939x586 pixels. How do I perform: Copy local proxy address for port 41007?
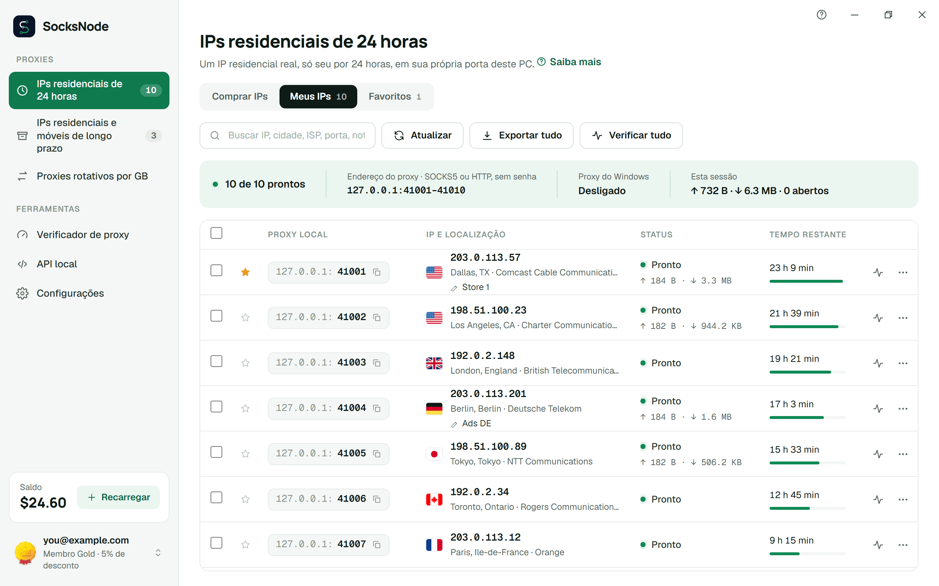[x=376, y=544]
